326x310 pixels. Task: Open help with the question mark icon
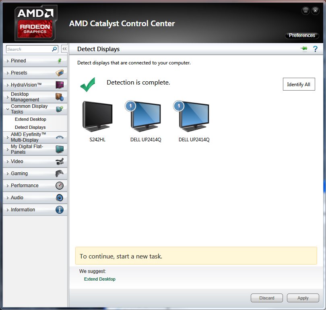315,49
